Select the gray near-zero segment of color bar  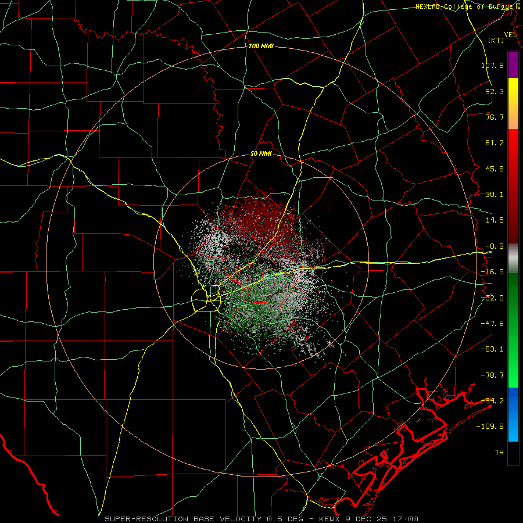click(x=513, y=259)
